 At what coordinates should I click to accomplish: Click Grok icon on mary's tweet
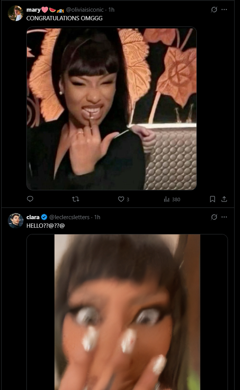(x=214, y=9)
